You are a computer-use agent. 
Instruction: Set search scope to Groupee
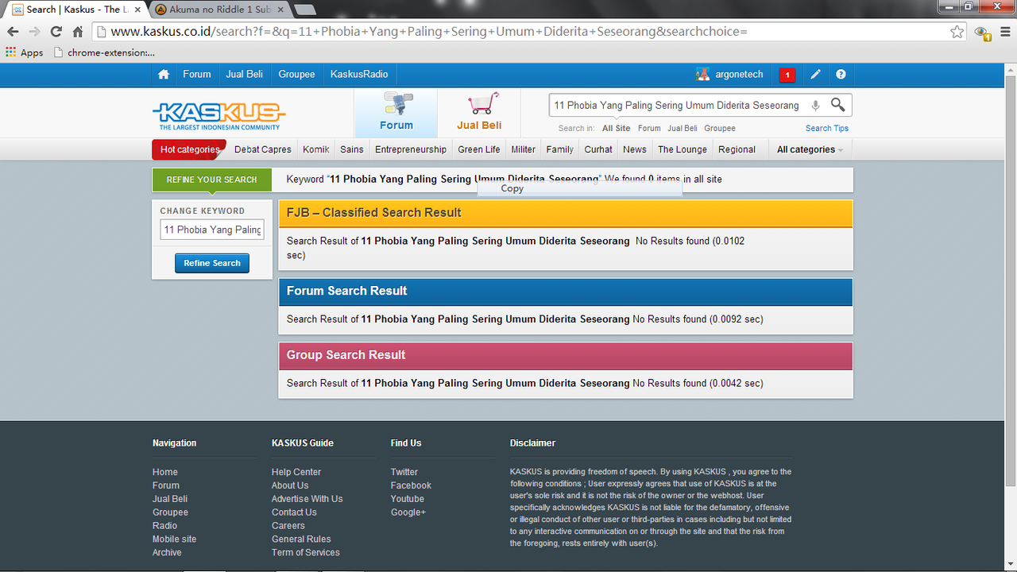point(720,128)
